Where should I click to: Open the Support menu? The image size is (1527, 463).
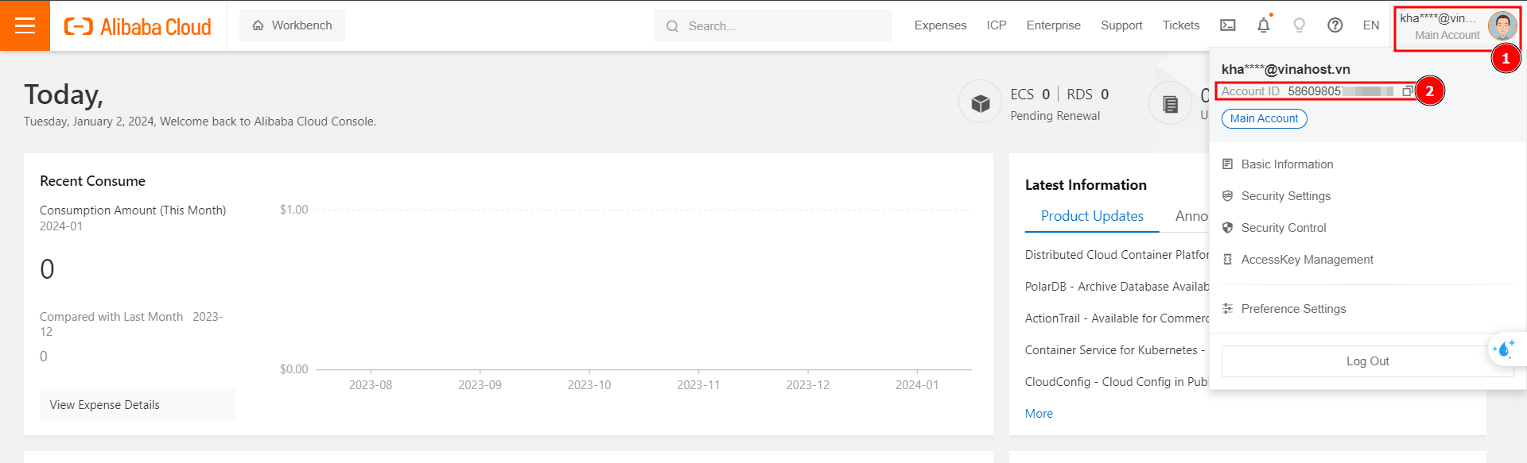click(x=1121, y=25)
